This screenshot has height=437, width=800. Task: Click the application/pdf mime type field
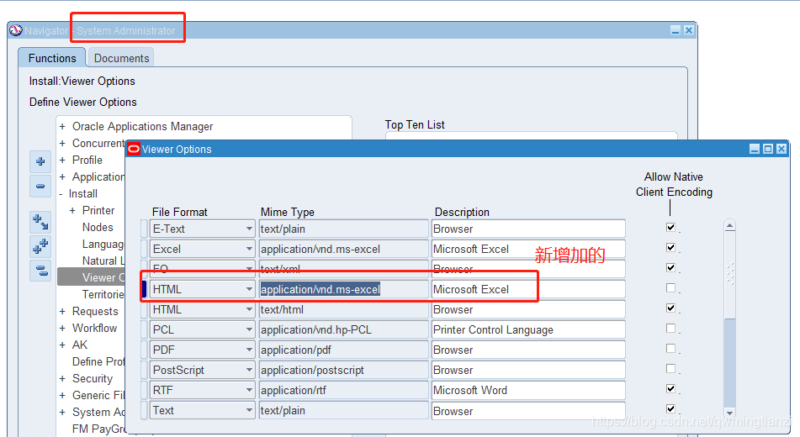343,350
